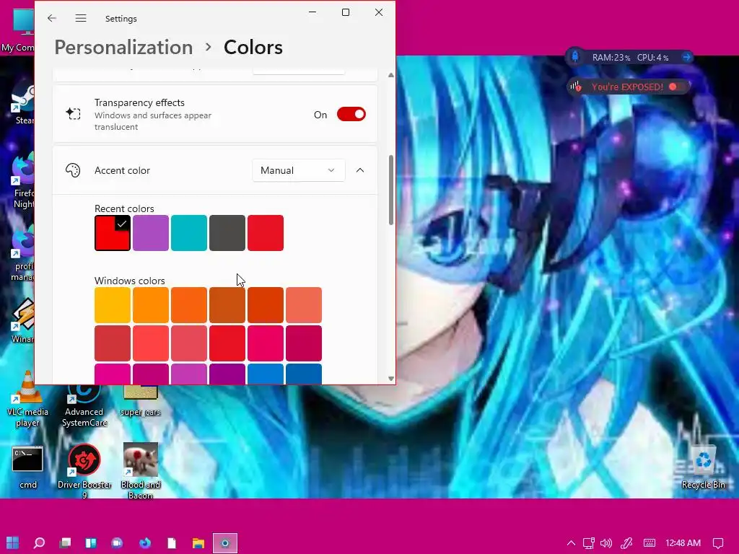
Task: Select the salmon coral Windows color
Action: (x=304, y=305)
